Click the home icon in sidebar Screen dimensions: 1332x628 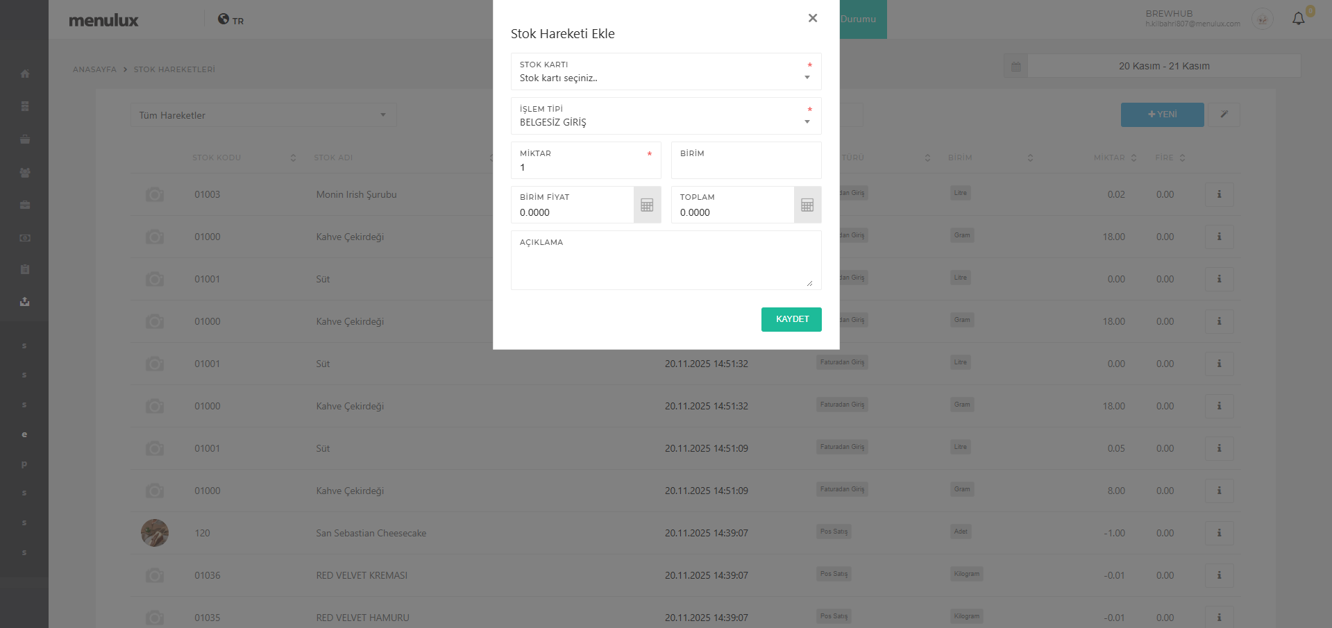pyautogui.click(x=25, y=74)
